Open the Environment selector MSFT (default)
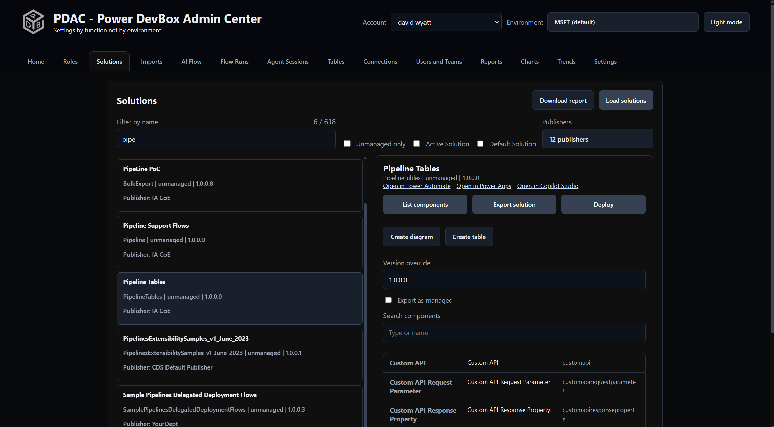774x427 pixels. point(623,22)
